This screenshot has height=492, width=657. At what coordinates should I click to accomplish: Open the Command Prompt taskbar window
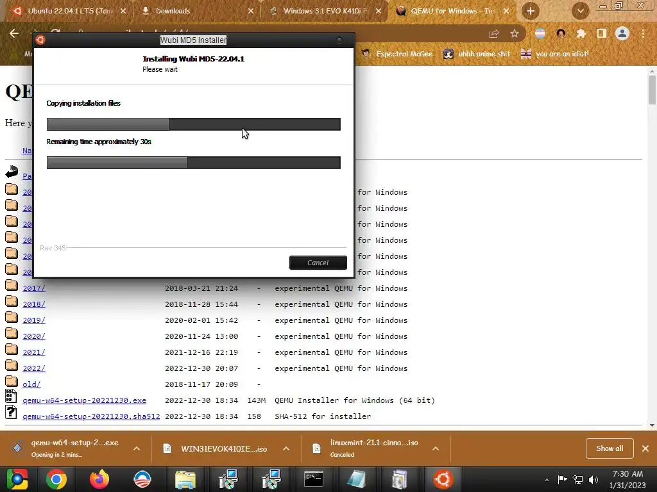313,479
